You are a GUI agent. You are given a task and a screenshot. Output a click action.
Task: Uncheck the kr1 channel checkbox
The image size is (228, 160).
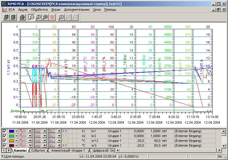pyautogui.click(x=4, y=131)
